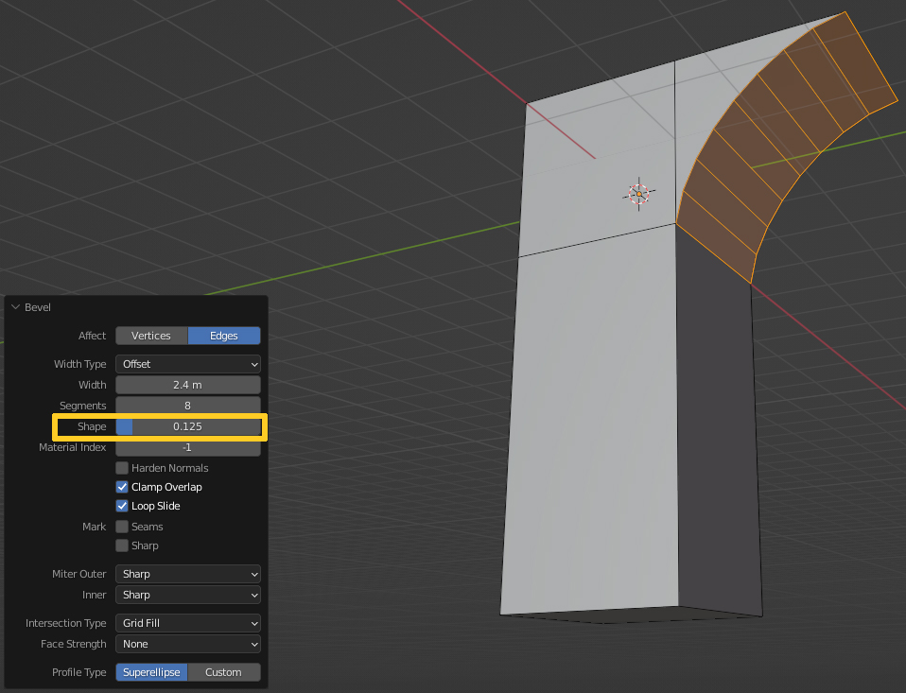Image resolution: width=906 pixels, height=693 pixels.
Task: Switch Profile Type to Custom
Action: (224, 672)
